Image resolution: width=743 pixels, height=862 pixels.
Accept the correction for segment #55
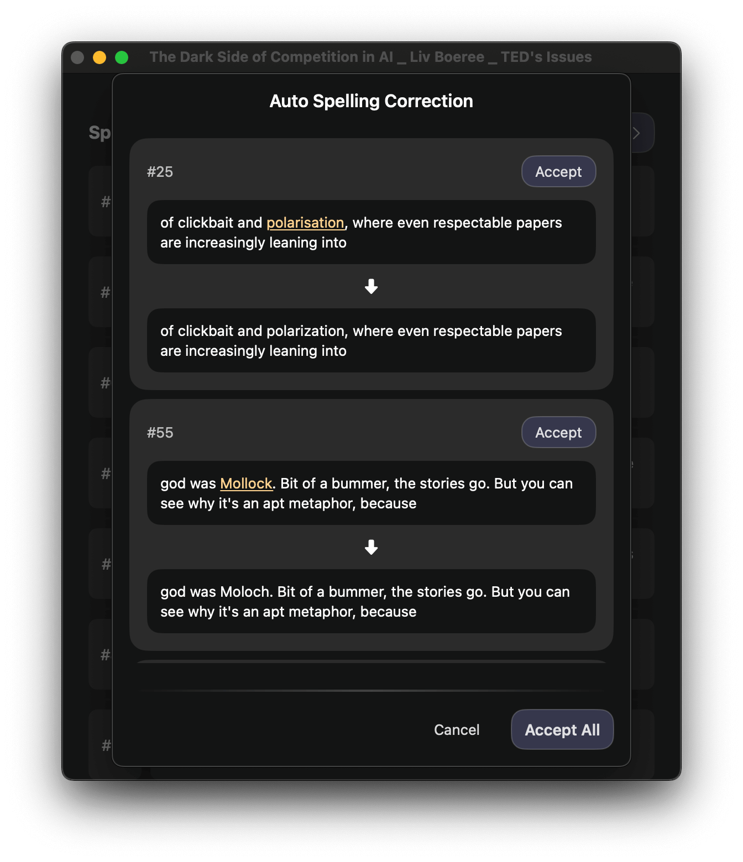point(558,432)
